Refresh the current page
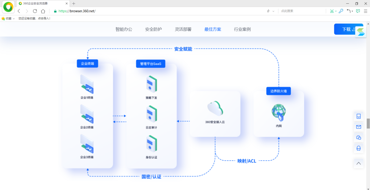The image size is (370, 190). [35, 11]
